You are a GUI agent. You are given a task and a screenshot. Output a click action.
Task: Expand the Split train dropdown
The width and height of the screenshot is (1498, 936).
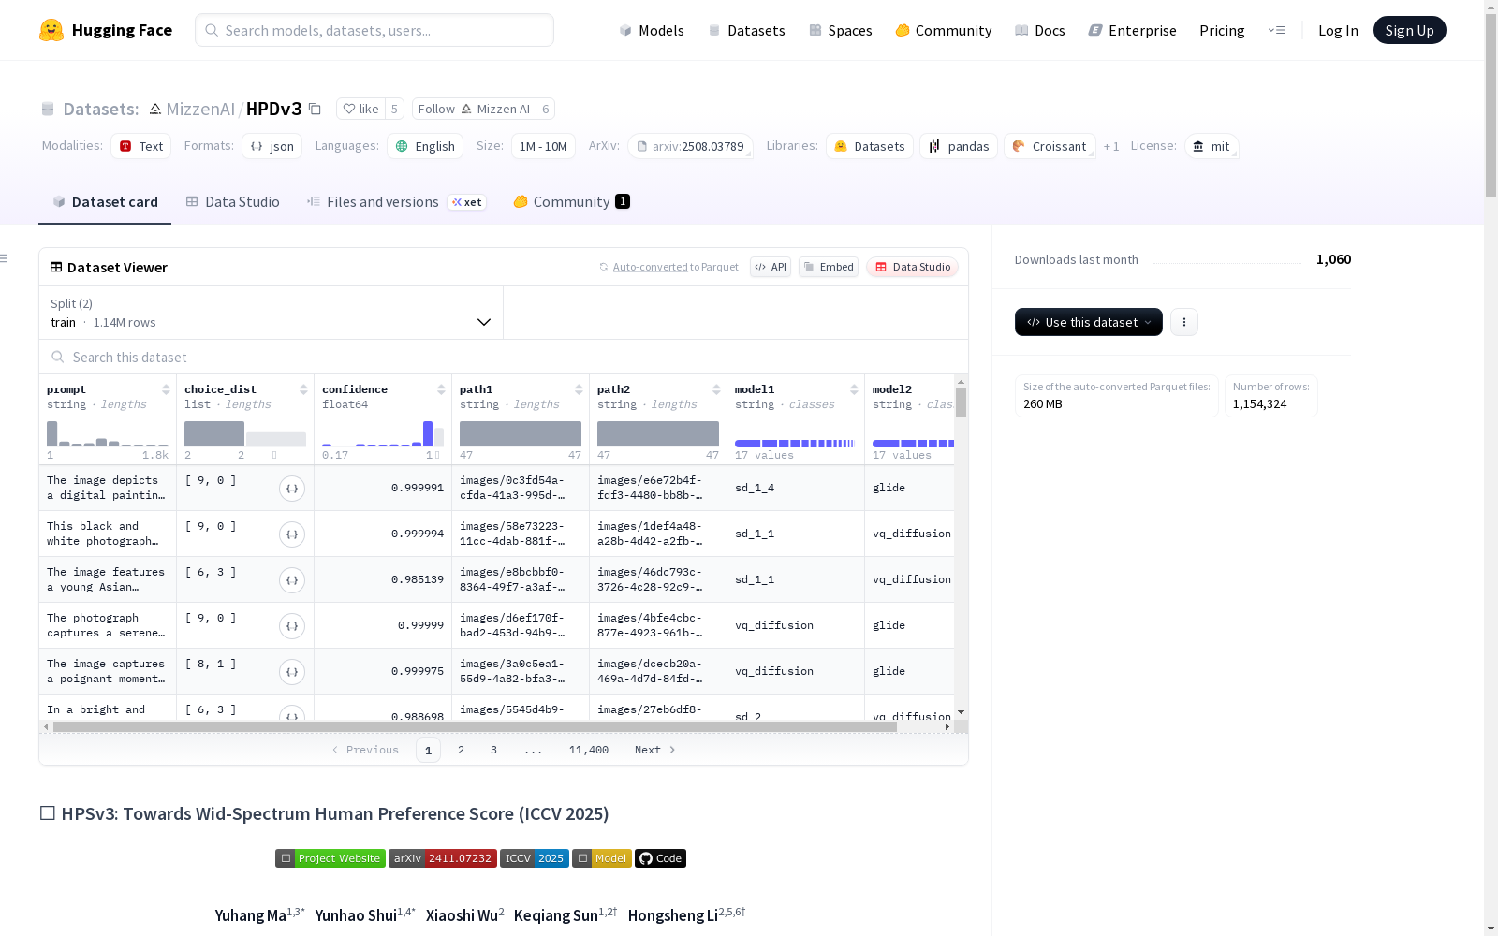coord(271,313)
